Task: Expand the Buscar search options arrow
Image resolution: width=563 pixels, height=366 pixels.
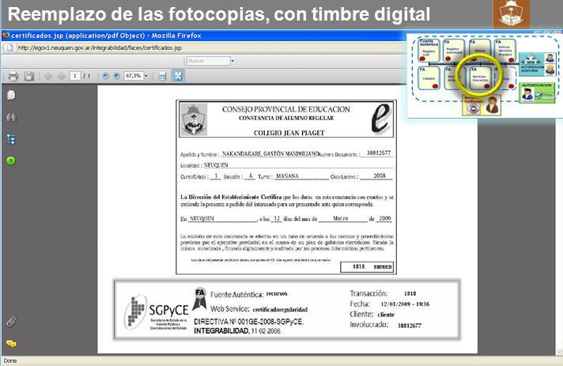Action: pos(232,61)
